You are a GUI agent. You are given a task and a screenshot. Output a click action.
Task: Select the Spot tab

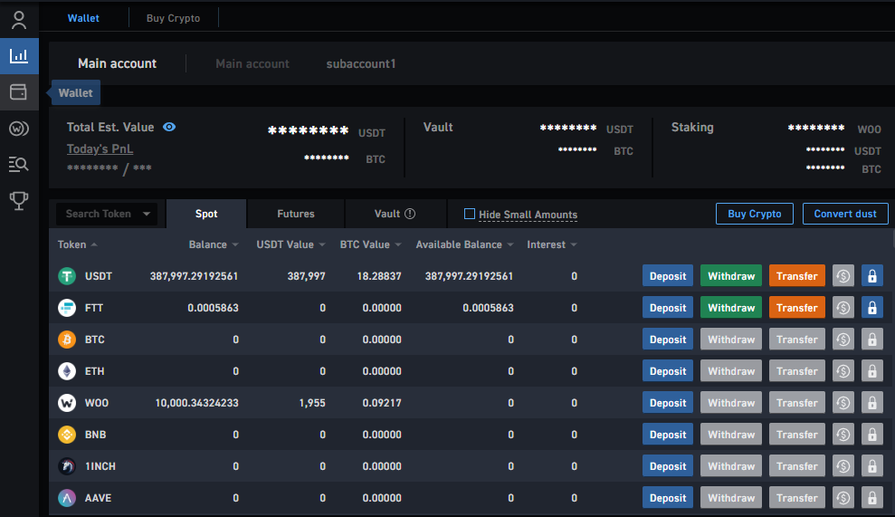pyautogui.click(x=206, y=214)
